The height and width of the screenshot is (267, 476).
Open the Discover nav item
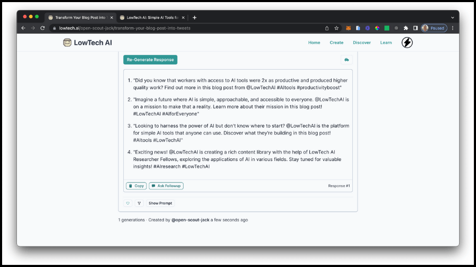pyautogui.click(x=362, y=43)
